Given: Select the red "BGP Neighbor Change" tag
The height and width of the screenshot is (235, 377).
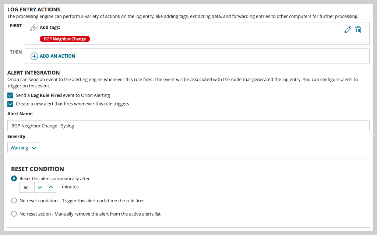Looking at the screenshot, I should (x=64, y=39).
